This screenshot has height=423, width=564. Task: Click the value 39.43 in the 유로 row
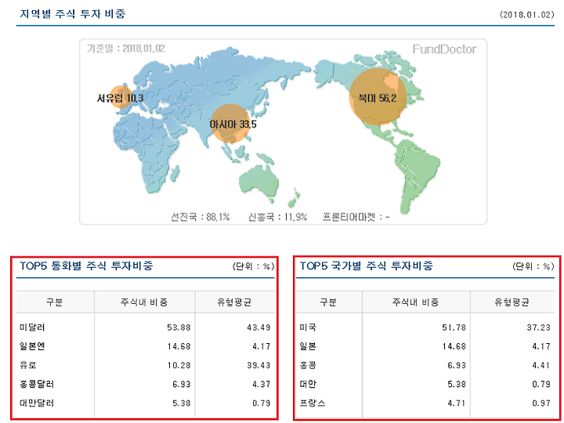tap(258, 366)
